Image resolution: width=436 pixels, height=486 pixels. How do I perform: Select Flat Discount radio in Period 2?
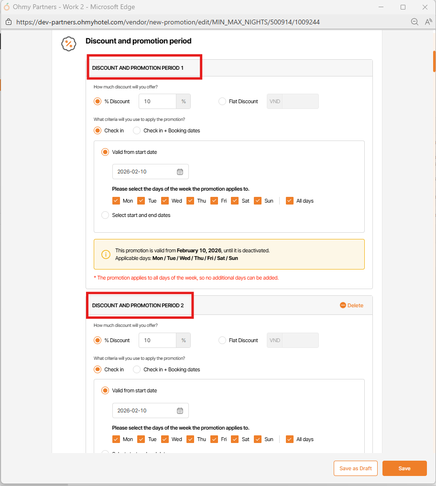coord(222,340)
